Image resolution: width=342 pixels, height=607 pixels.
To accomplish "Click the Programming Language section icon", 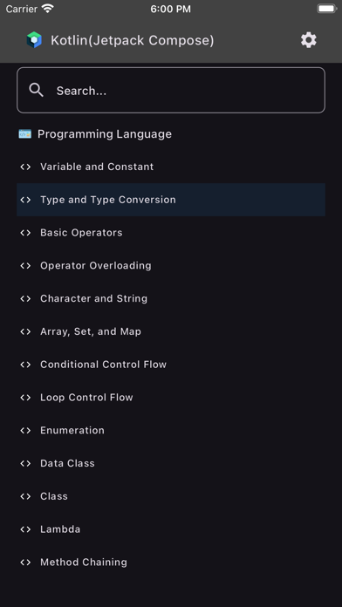I will tap(25, 134).
